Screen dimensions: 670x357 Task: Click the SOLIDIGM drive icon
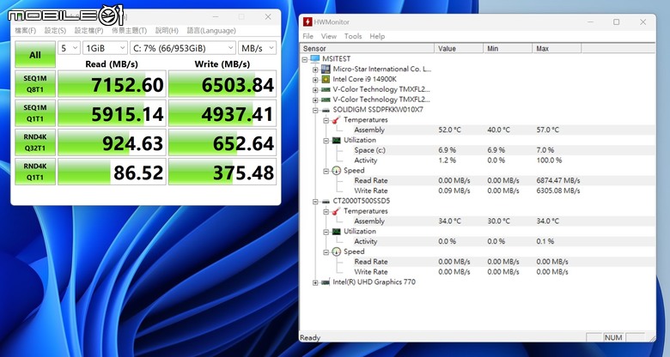point(326,110)
